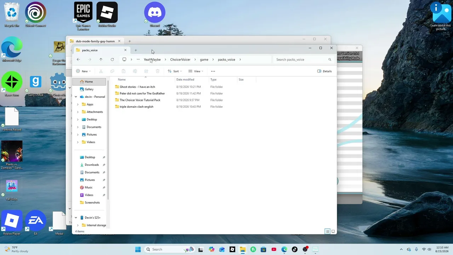
Task: Select Microsoft Edge desktop shortcut
Action: (12, 49)
